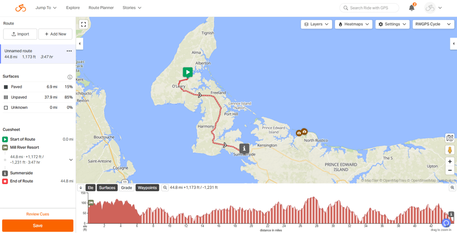The image size is (457, 233).
Task: Open the Jump To menu
Action: click(x=46, y=8)
